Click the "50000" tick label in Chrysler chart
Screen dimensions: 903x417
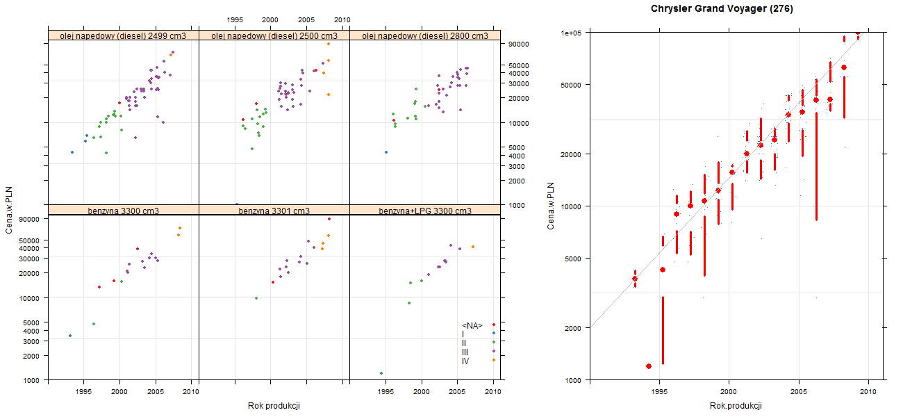(572, 85)
